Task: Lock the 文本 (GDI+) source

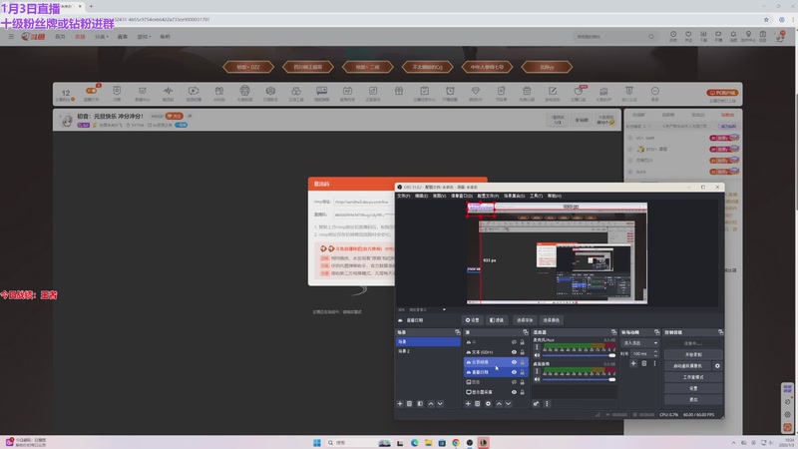Action: [522, 352]
